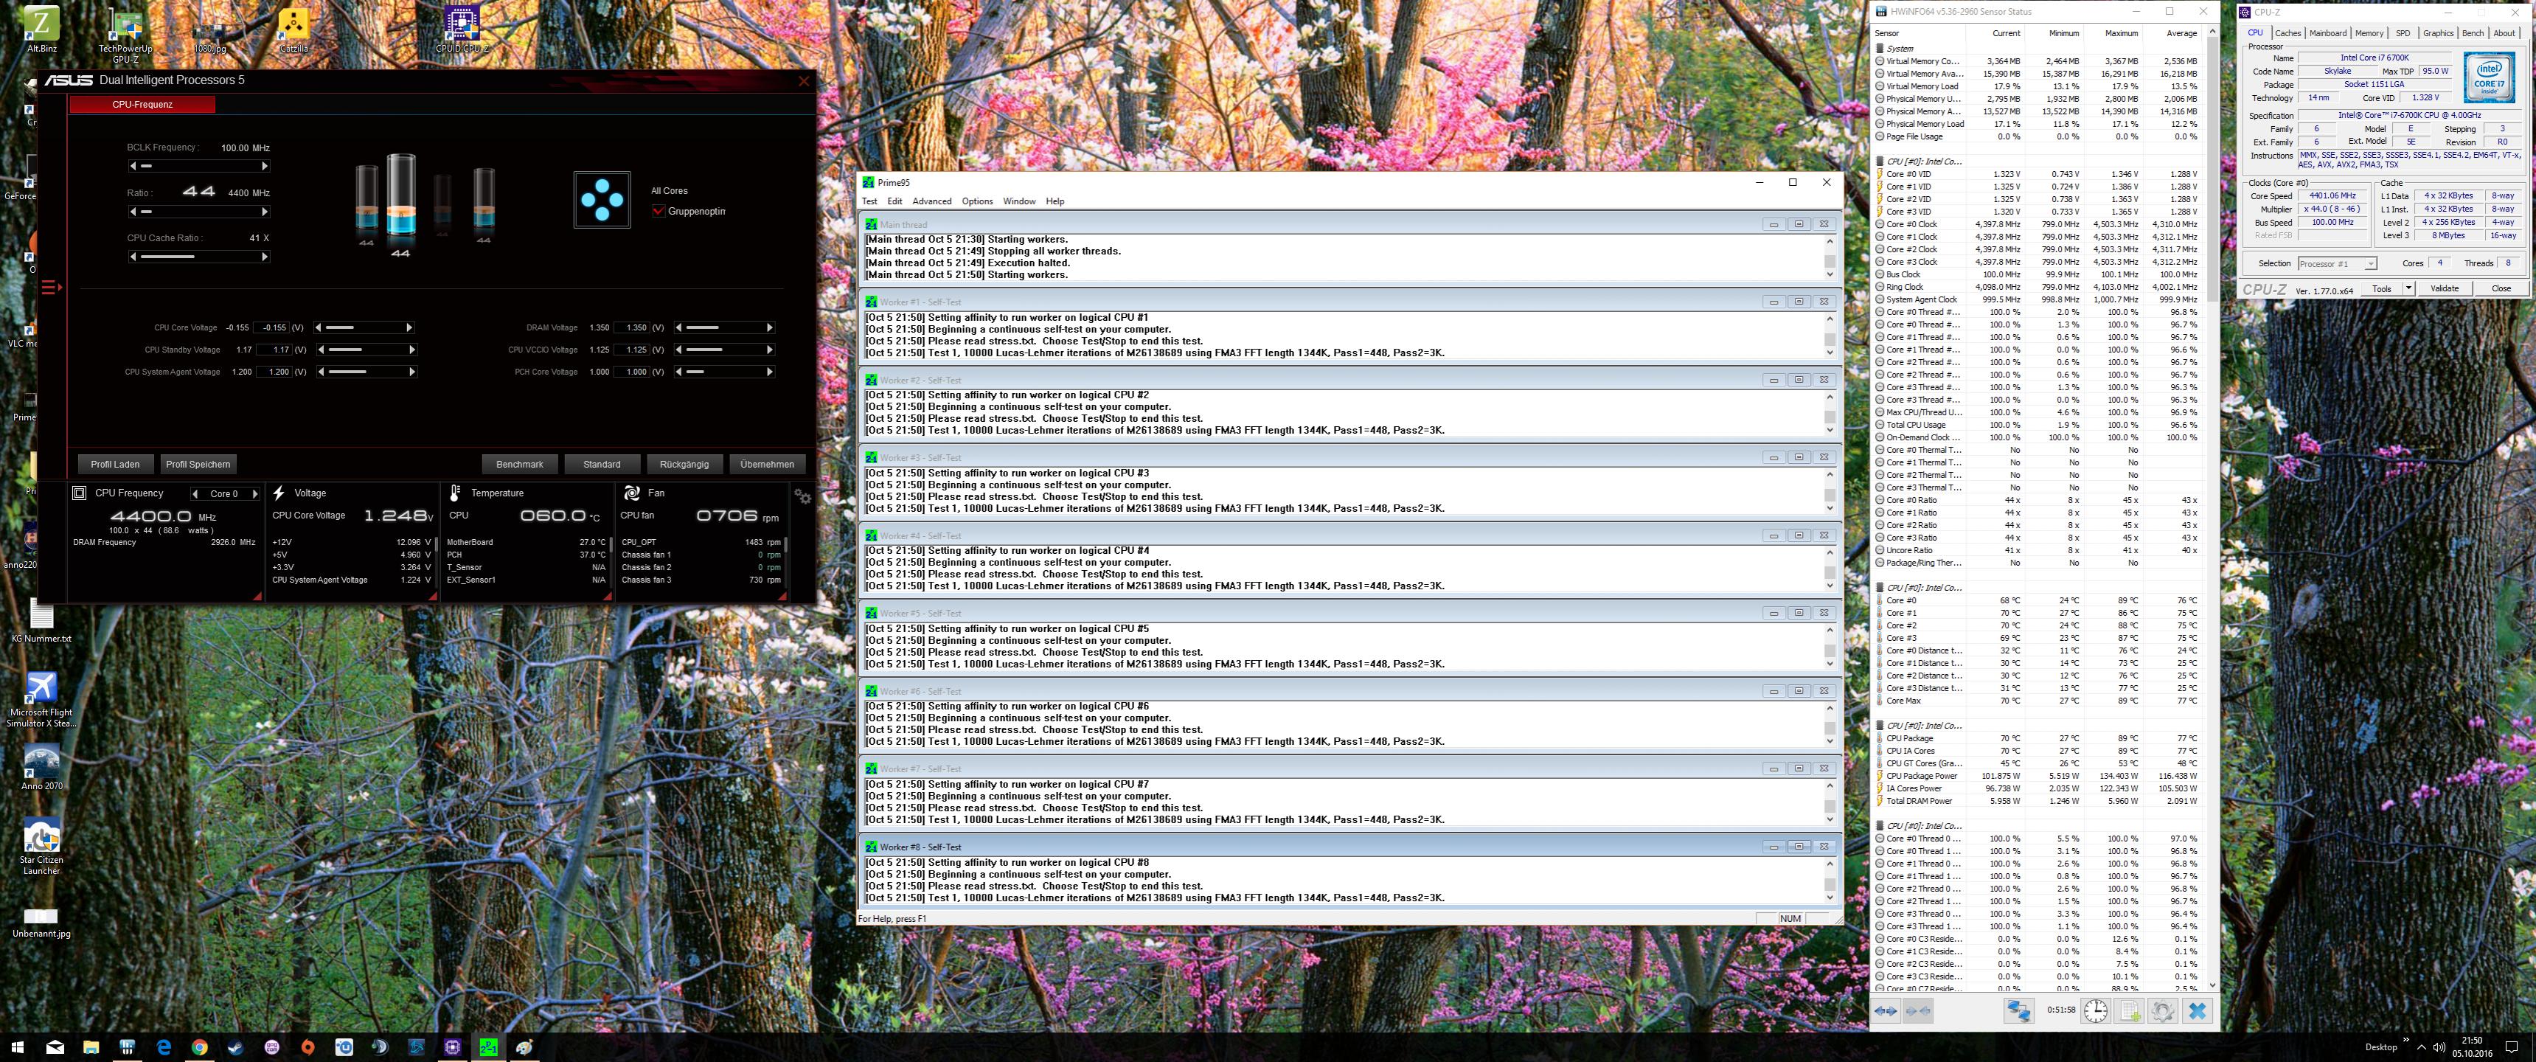Click HWiNFO reset clock icon
Viewport: 2536px width, 1062px height.
2095,1010
